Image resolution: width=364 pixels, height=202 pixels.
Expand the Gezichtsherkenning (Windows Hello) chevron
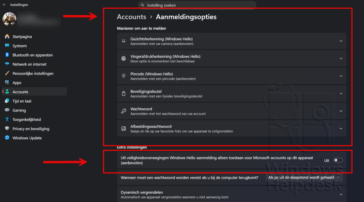(x=341, y=41)
